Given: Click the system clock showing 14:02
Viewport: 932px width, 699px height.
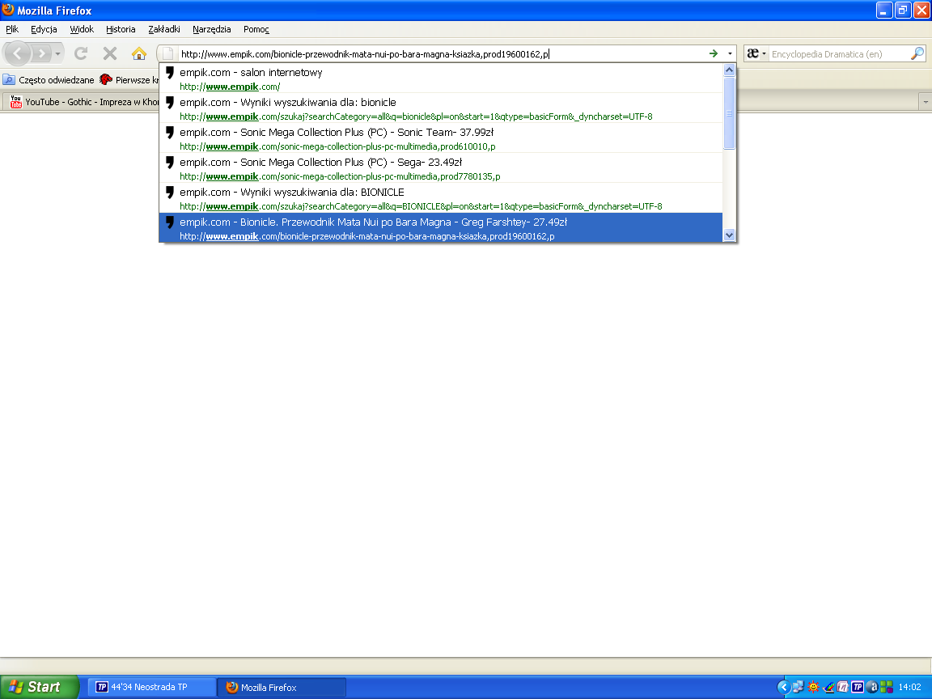Looking at the screenshot, I should point(909,687).
